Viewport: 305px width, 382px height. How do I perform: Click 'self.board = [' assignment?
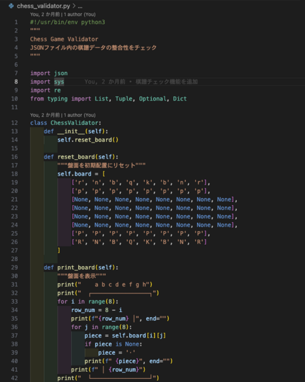81,174
